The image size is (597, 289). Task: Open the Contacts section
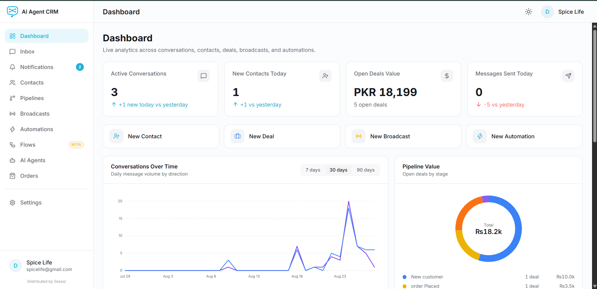47,83
